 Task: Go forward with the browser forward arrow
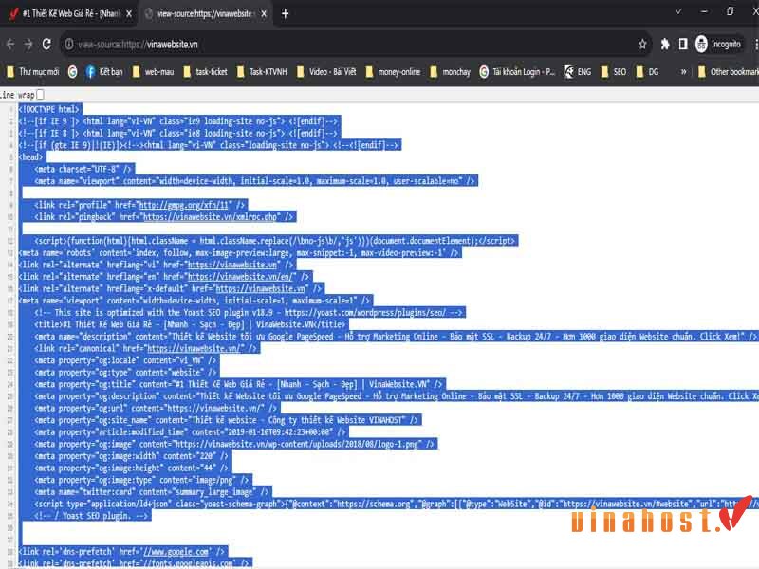pyautogui.click(x=28, y=45)
